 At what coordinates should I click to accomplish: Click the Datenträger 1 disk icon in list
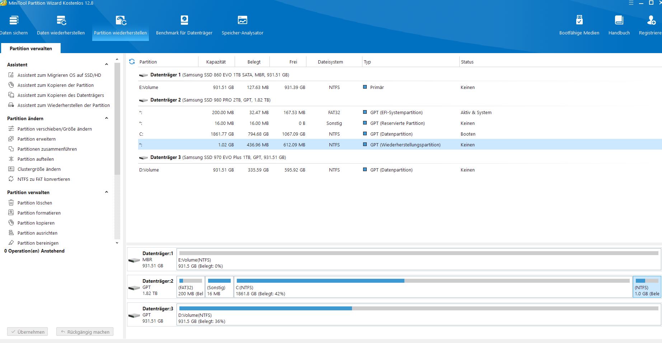click(144, 75)
